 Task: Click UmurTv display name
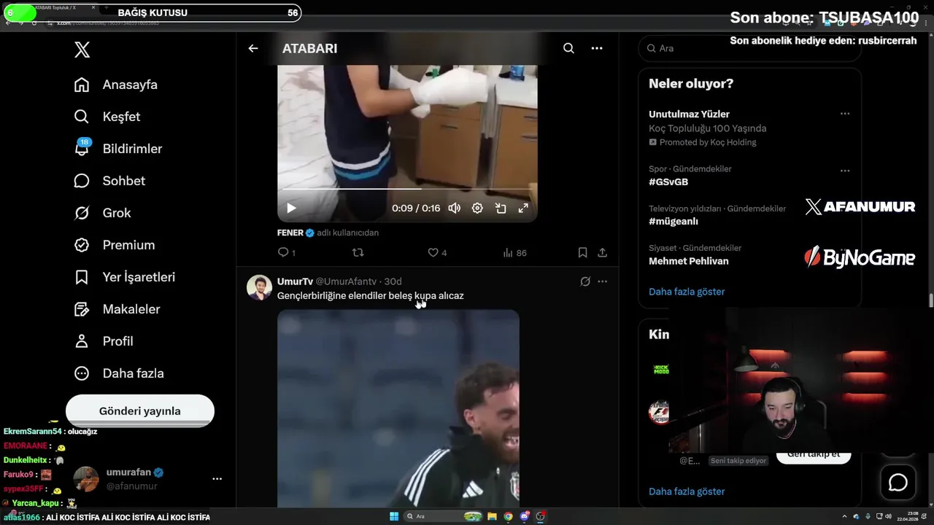[295, 281]
